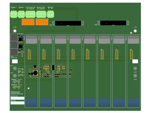Click the 1oo2 Power OK terminal block
The image size is (151, 113).
(30, 14)
